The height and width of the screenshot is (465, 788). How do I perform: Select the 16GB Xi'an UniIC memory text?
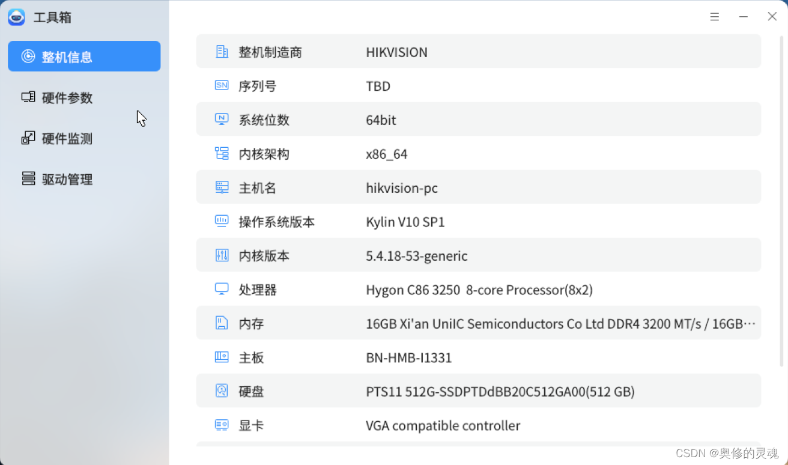point(560,324)
